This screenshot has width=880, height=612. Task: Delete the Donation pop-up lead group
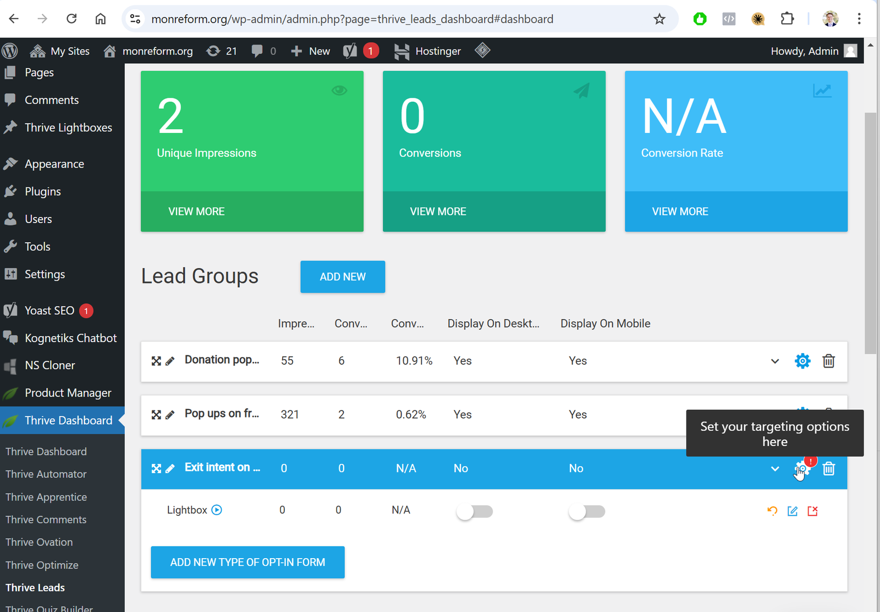828,361
